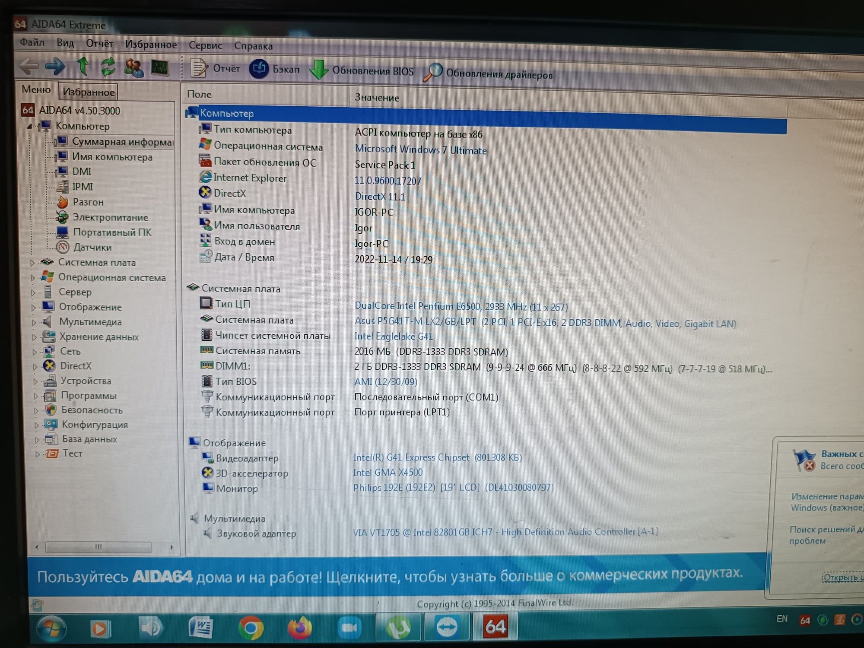The height and width of the screenshot is (648, 864).
Task: Expand the Системная плата tree node
Action: tap(32, 262)
